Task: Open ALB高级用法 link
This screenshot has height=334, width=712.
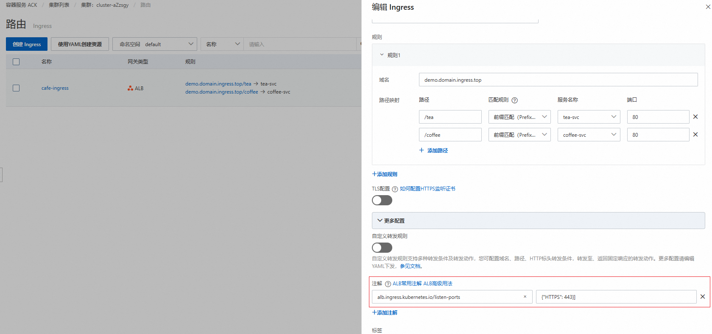Action: click(x=438, y=284)
